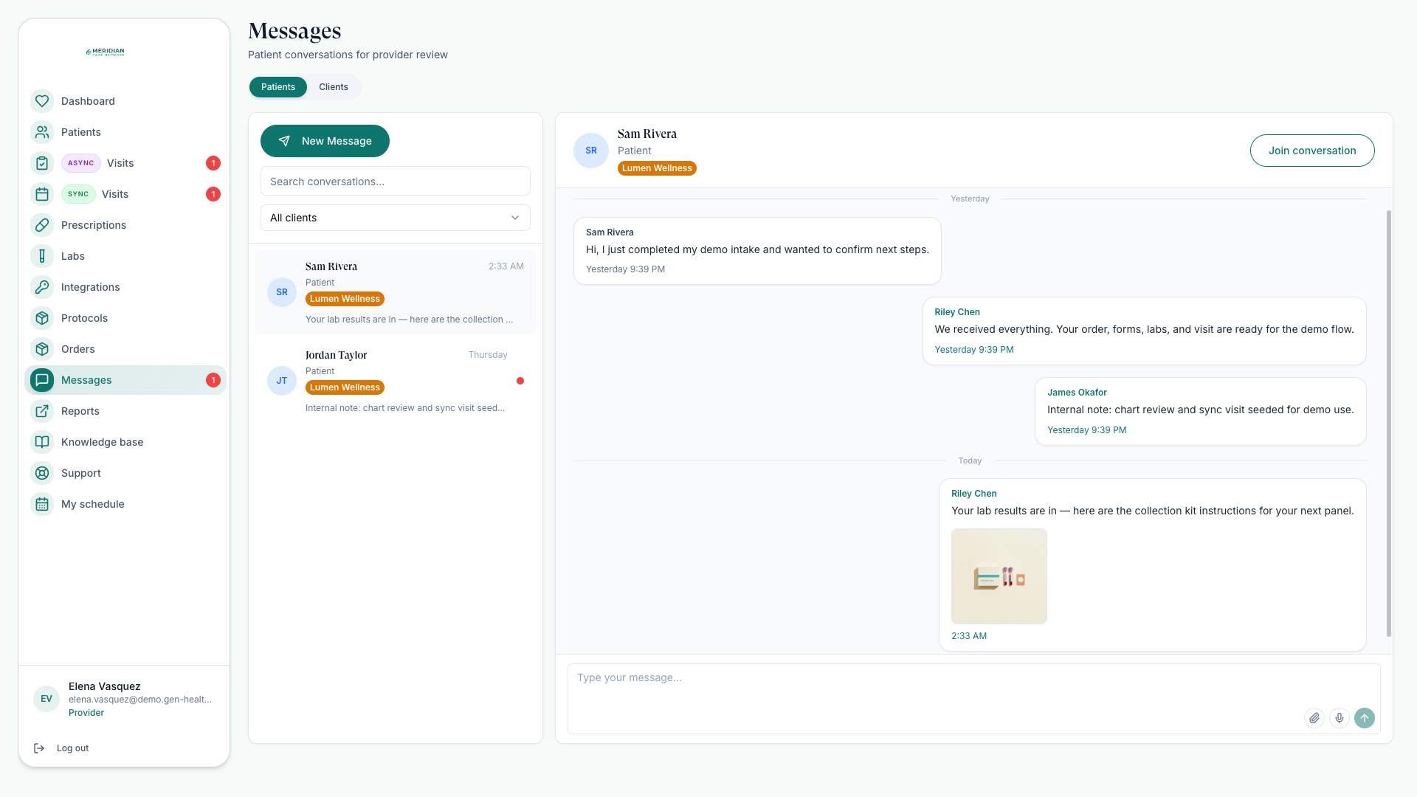The height and width of the screenshot is (797, 1417).
Task: Open the Sam Rivera conversation
Action: [396, 292]
